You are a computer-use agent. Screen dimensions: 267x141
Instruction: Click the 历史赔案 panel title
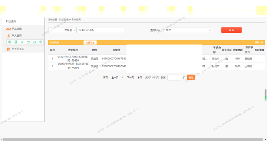pos(55,43)
